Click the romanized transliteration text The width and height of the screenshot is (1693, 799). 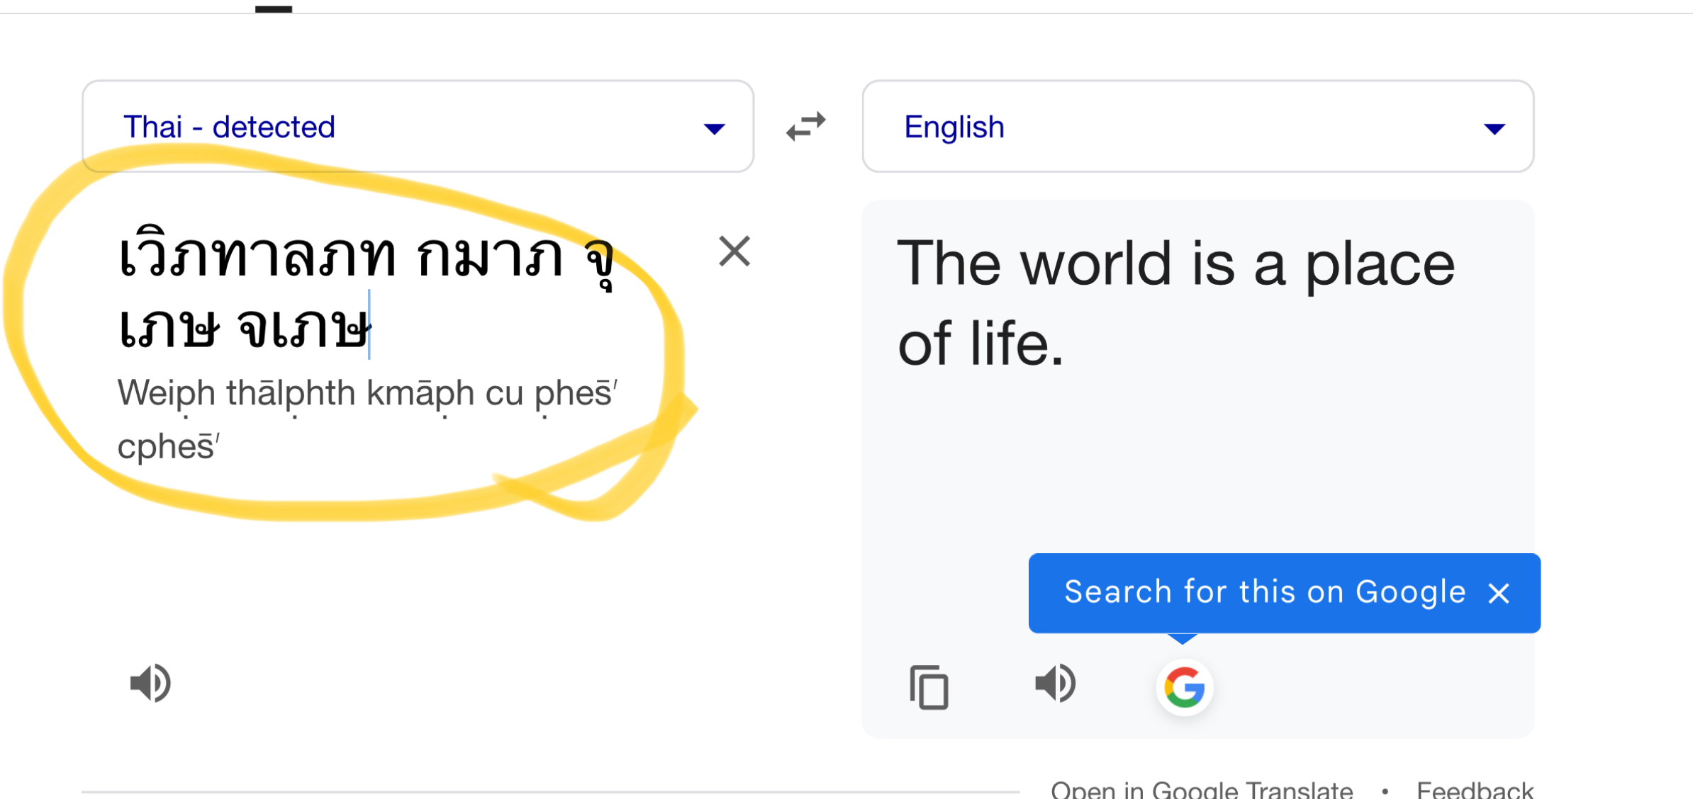[x=367, y=419]
